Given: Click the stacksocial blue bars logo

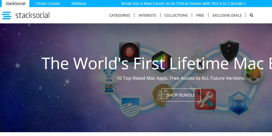Looking at the screenshot, I should tap(7, 15).
